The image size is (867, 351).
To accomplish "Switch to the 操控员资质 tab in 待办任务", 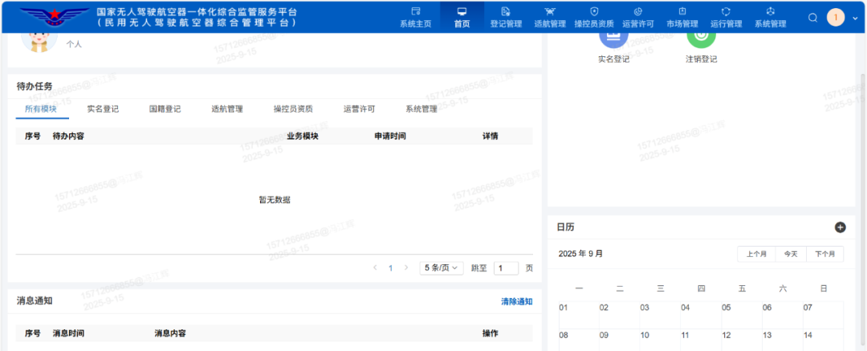I will (293, 109).
